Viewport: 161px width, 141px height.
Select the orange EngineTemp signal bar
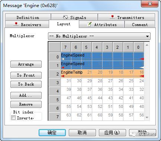click(102, 74)
